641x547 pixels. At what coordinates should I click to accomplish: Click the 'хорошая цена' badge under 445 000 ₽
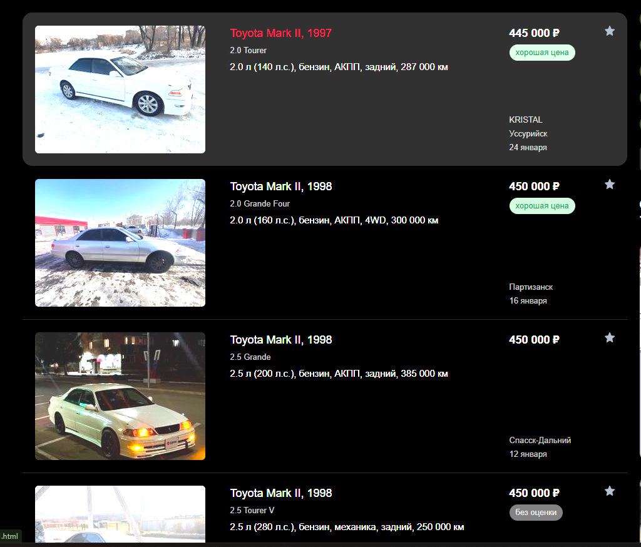point(542,53)
